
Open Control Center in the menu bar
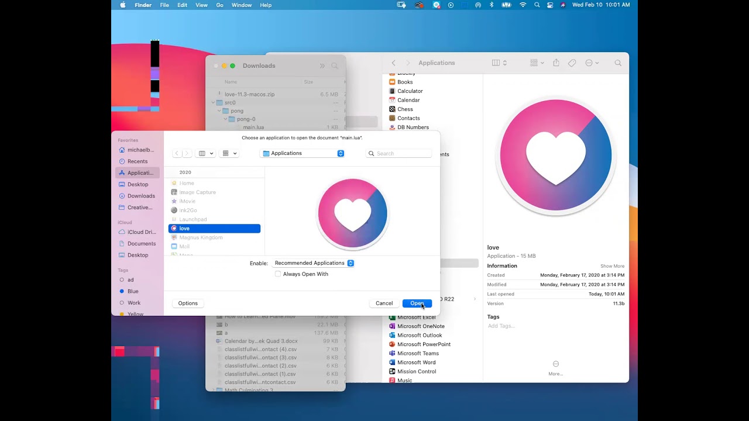pyautogui.click(x=550, y=5)
